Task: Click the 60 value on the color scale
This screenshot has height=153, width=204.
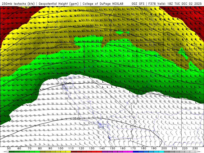Action: pyautogui.click(x=19, y=148)
